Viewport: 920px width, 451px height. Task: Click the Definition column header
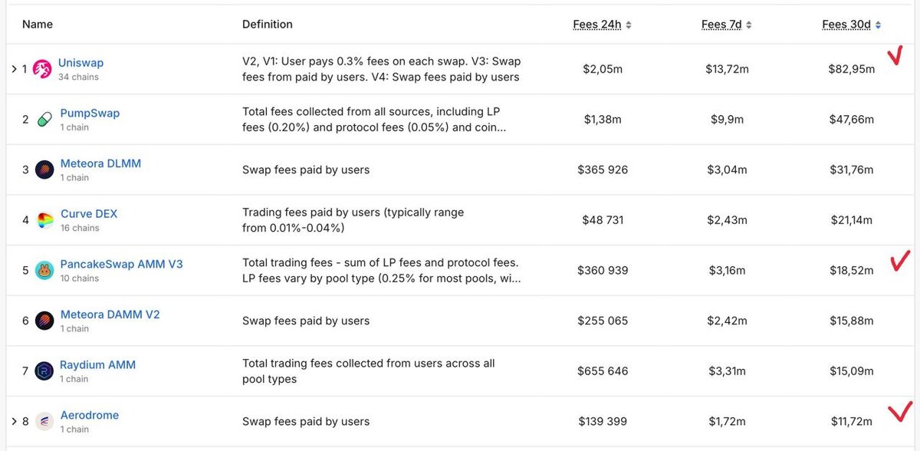click(267, 25)
